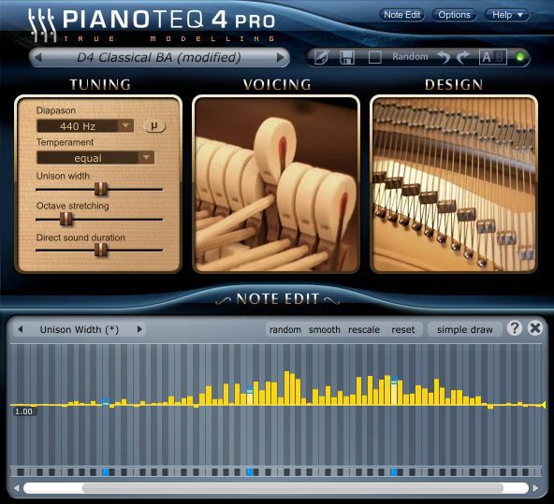Open the Diapason 440 Hz dropdown

[x=85, y=126]
